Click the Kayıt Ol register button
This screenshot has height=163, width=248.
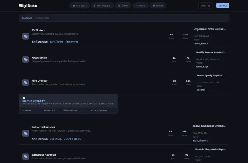click(x=222, y=5)
